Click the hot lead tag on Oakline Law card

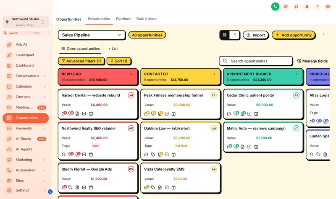tap(181, 146)
